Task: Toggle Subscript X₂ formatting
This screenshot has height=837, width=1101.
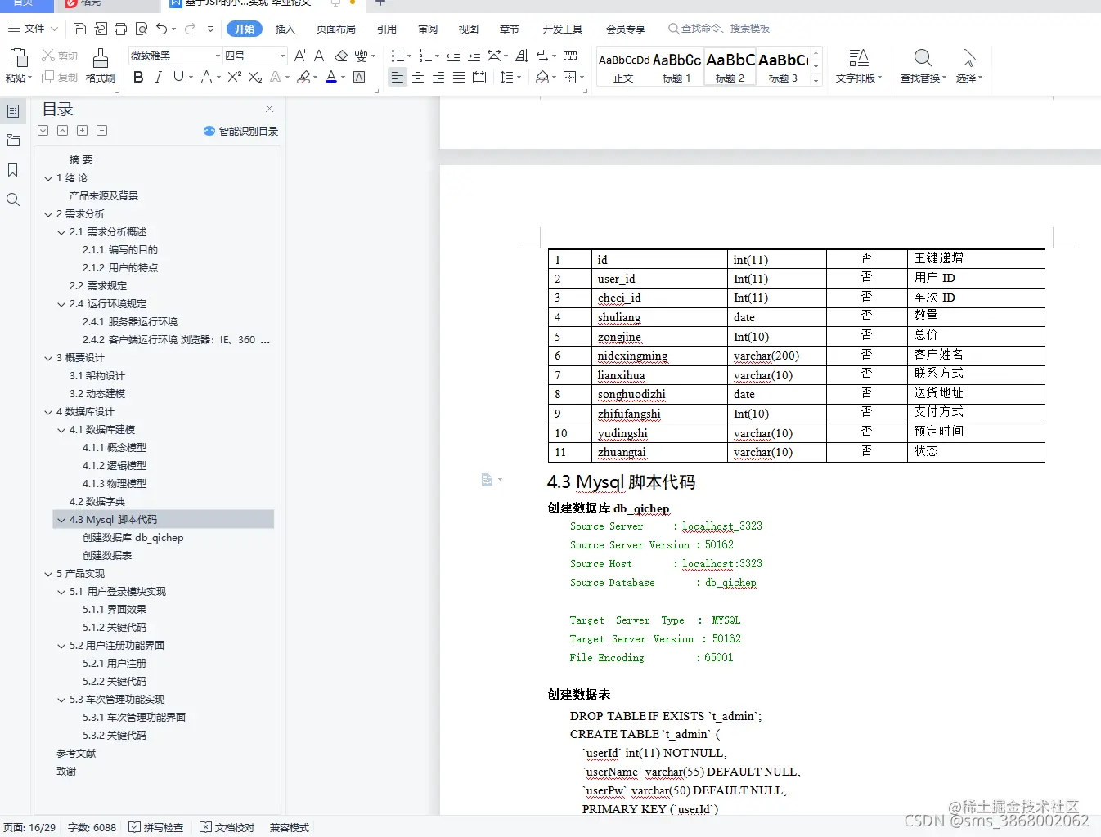Action: (x=255, y=77)
